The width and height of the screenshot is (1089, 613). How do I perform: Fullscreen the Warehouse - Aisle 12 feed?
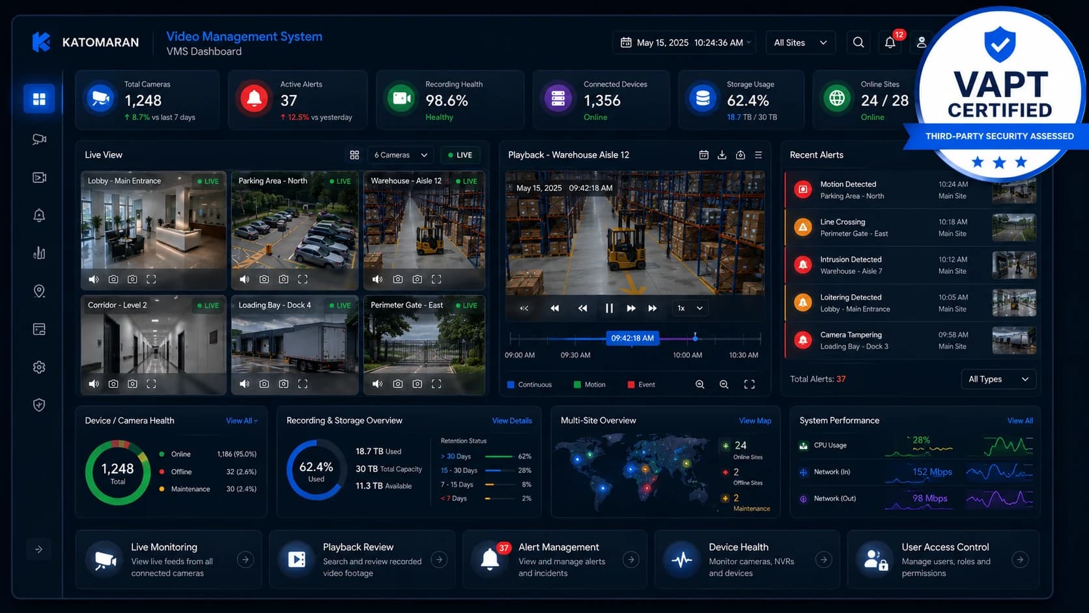click(436, 279)
